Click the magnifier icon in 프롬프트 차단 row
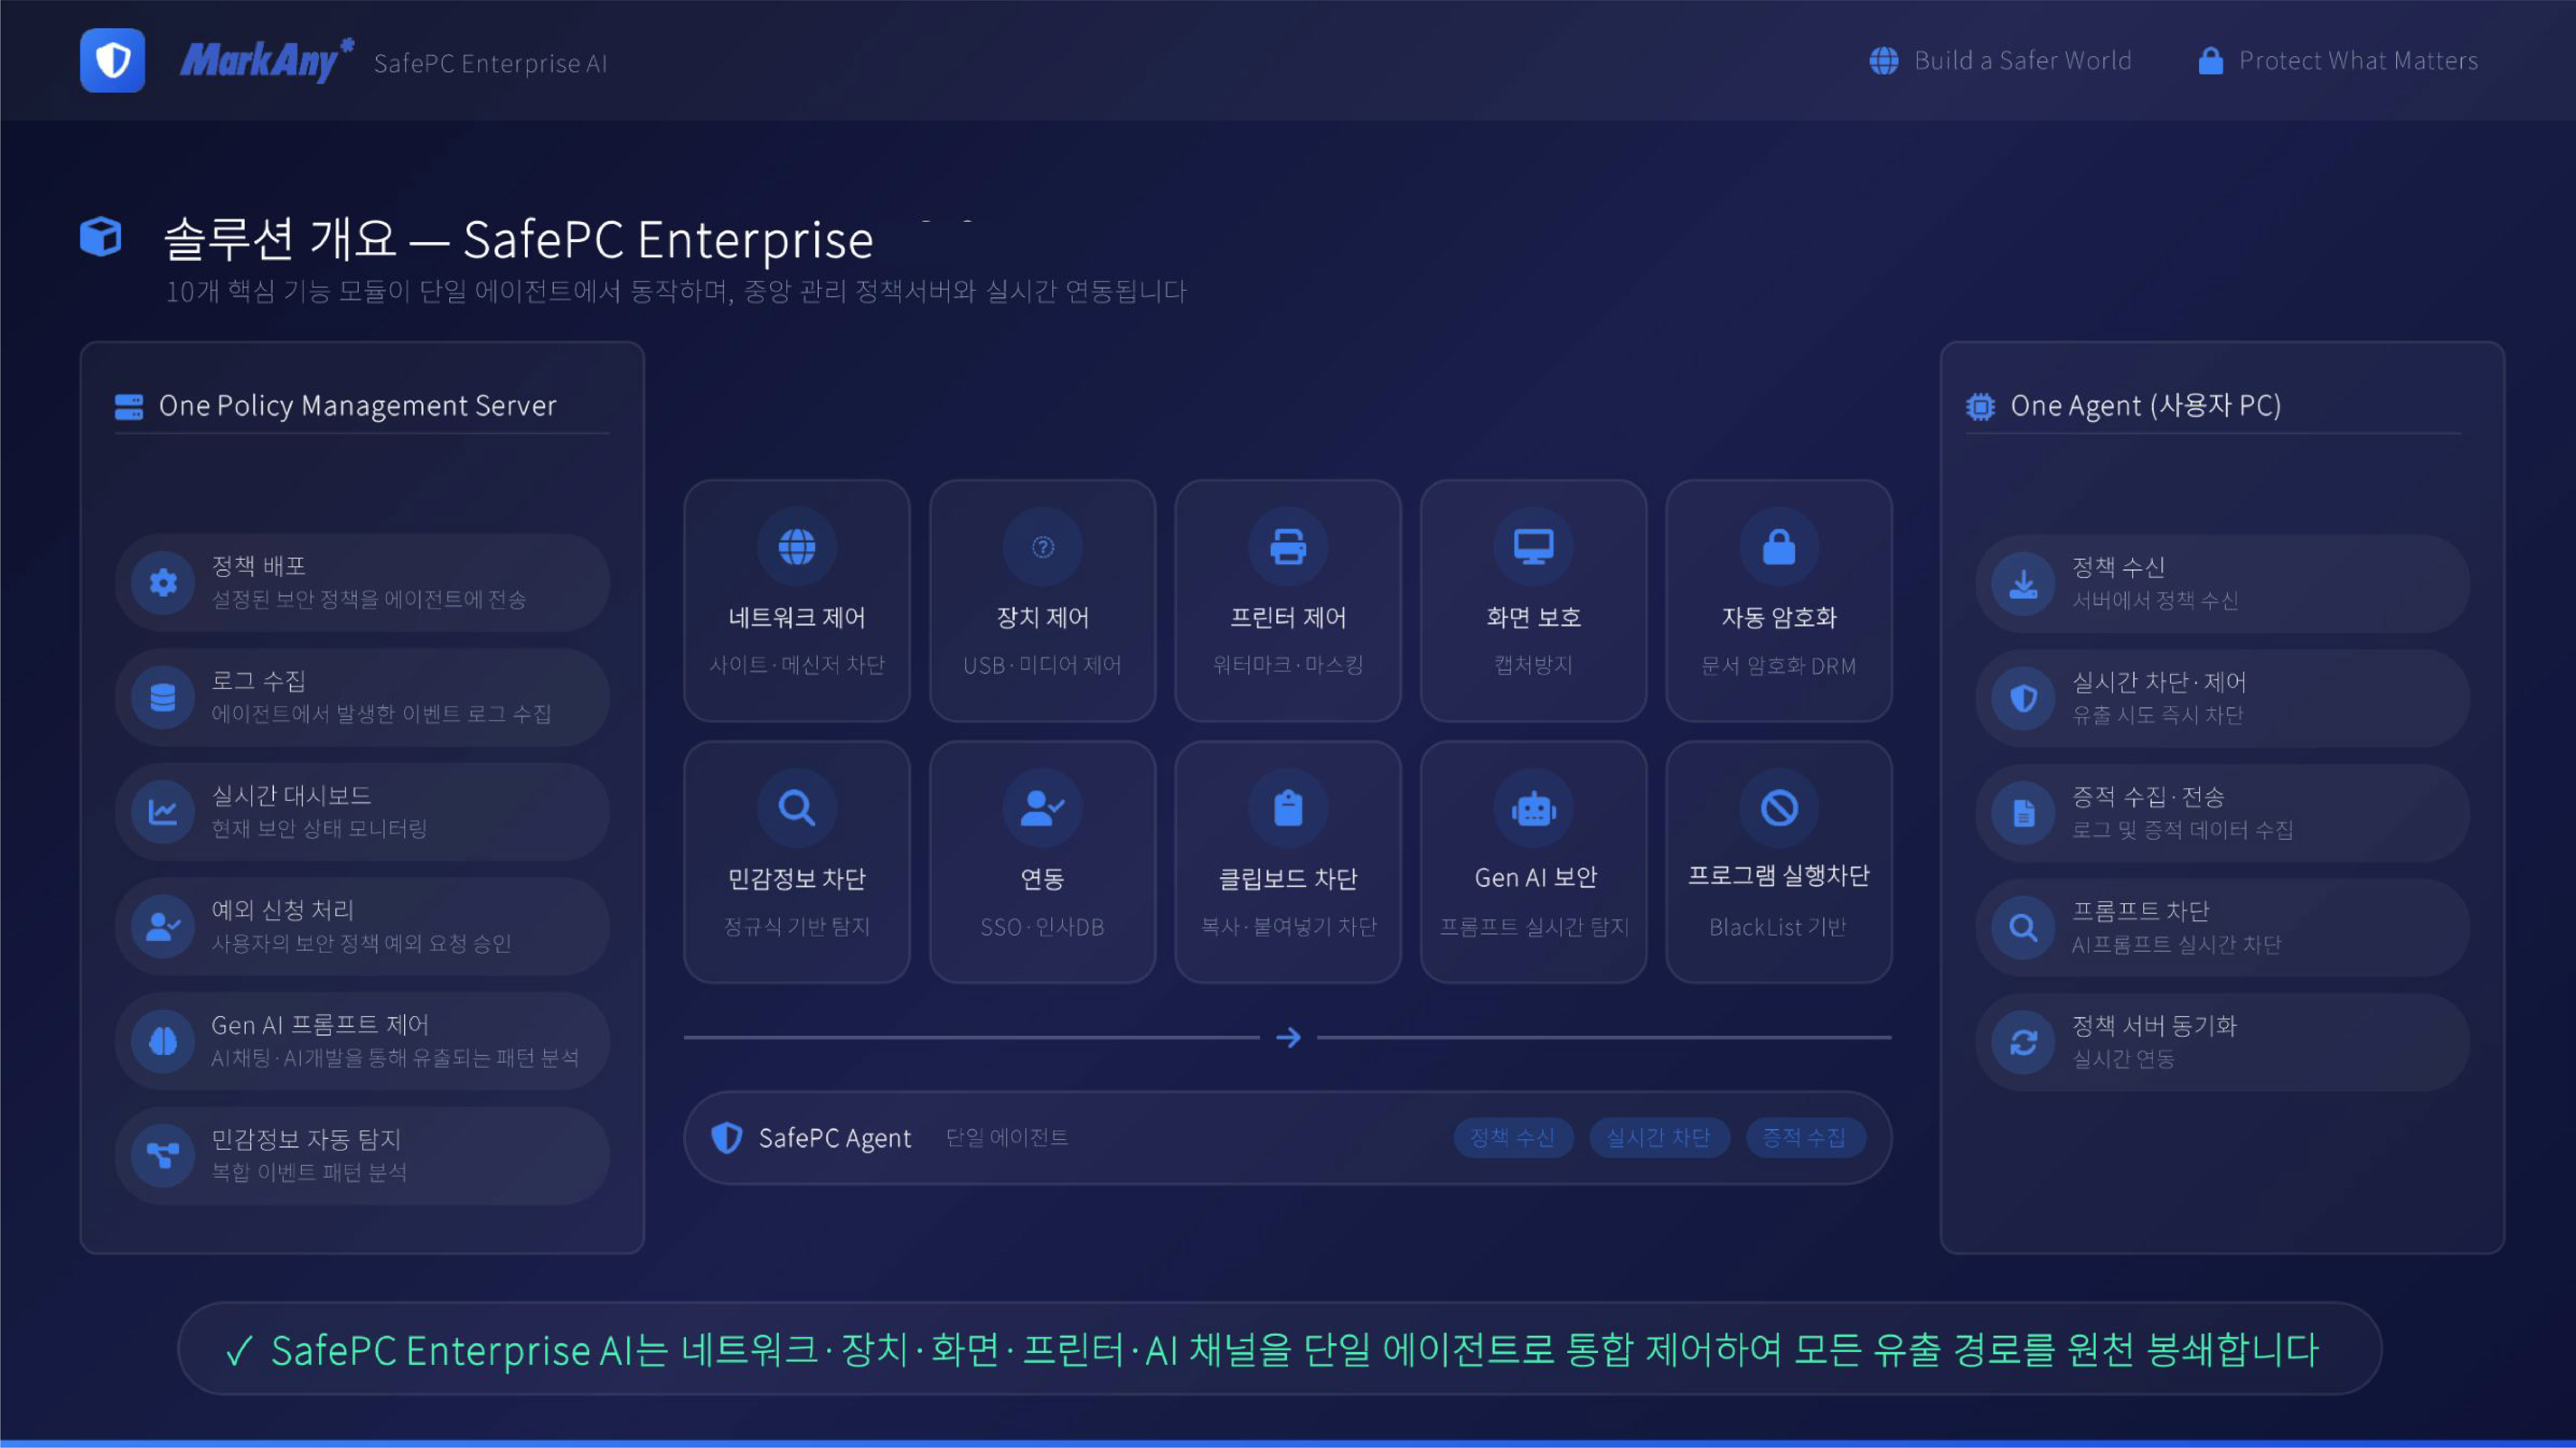Image resolution: width=2576 pixels, height=1448 pixels. [2024, 927]
